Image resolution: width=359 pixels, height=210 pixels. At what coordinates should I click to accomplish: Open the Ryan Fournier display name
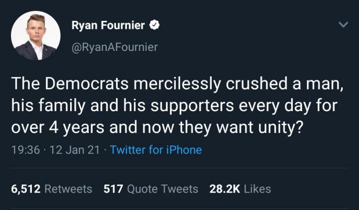click(108, 25)
